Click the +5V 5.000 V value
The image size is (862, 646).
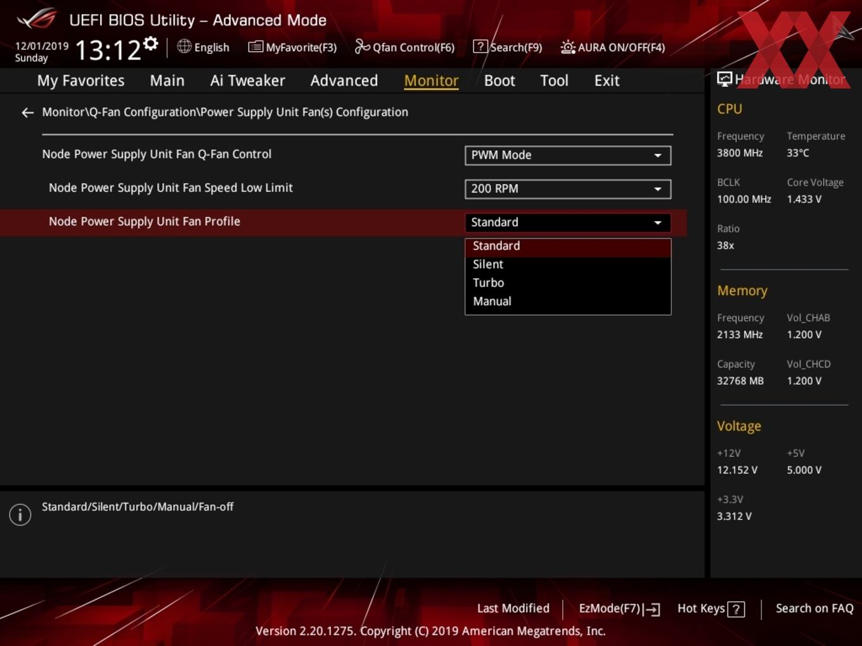click(x=804, y=470)
